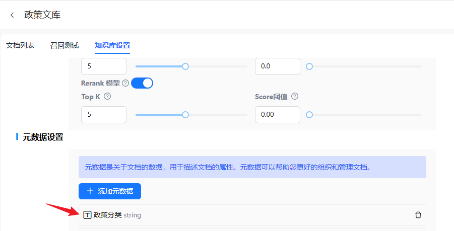
Task: Click the slider handle beside the 0.0 field
Action: pos(309,66)
